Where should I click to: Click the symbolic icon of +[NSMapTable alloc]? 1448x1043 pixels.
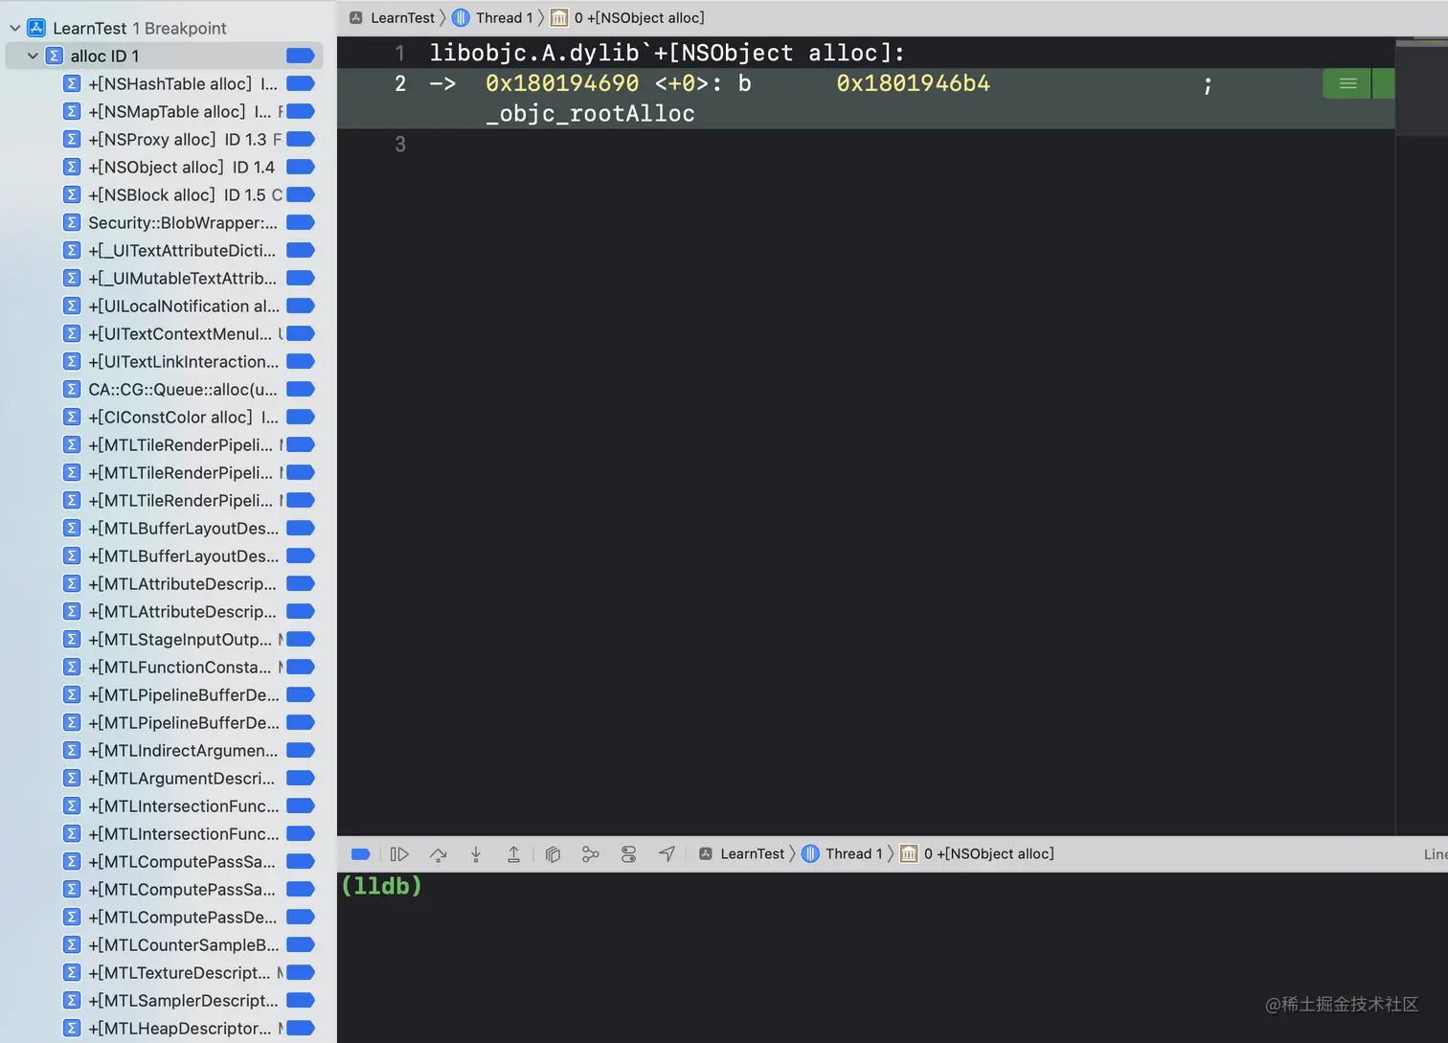pos(72,111)
